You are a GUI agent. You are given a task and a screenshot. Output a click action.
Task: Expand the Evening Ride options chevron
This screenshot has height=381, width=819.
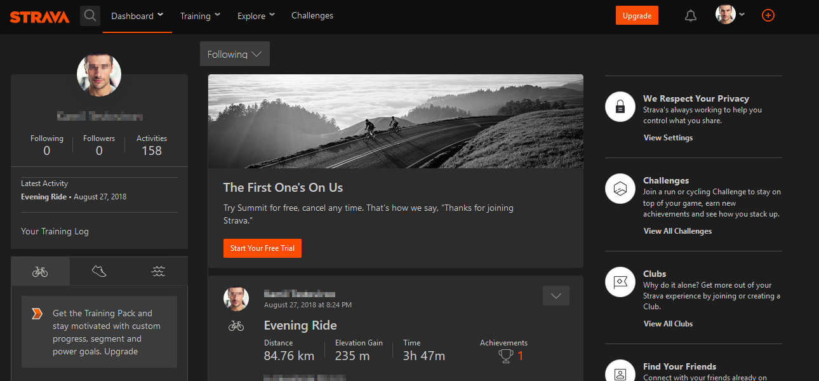(x=556, y=295)
